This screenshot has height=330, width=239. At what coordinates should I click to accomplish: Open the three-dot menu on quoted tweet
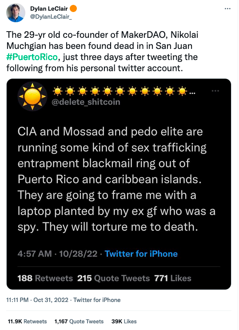(x=215, y=91)
